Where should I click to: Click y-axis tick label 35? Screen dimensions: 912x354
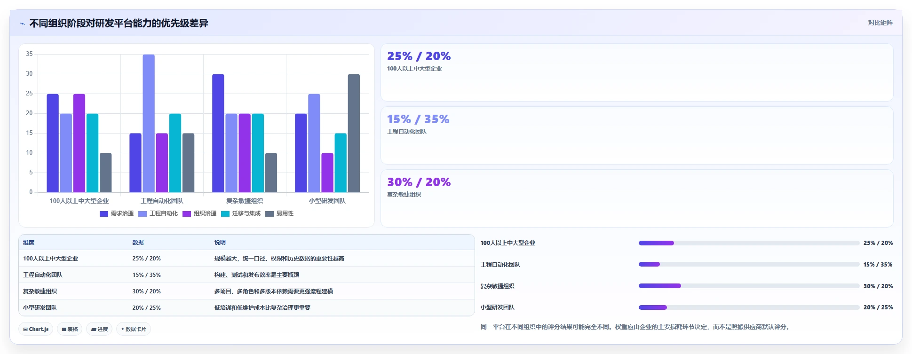29,54
